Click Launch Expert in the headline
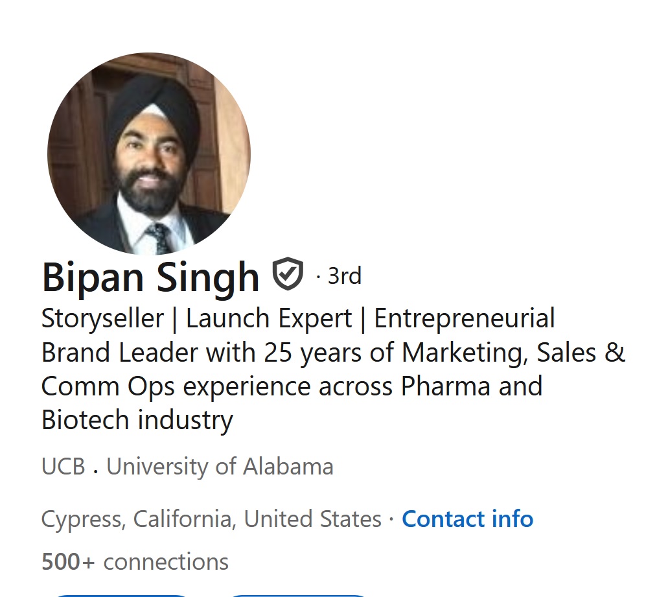 click(x=269, y=318)
